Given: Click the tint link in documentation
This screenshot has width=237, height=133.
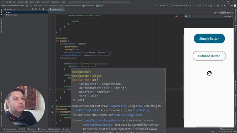Looking at the screenshot, I should (139, 106).
